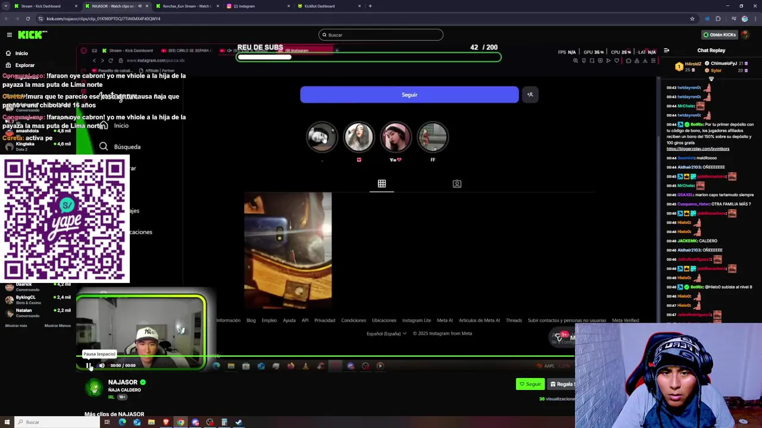The width and height of the screenshot is (762, 428).
Task: Click the add-person icon beside Seguir
Action: 530,95
